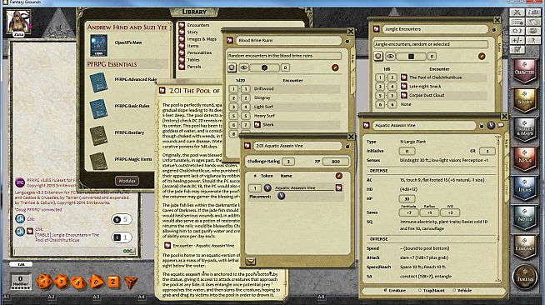Click the Blood Brine Ruins dice modifier field
Image resolution: width=545 pixels, height=305 pixels.
pos(285,67)
